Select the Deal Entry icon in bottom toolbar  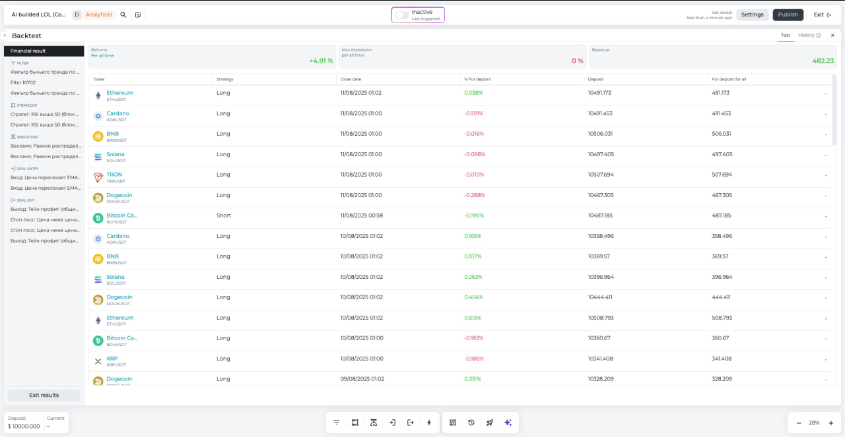pos(392,422)
